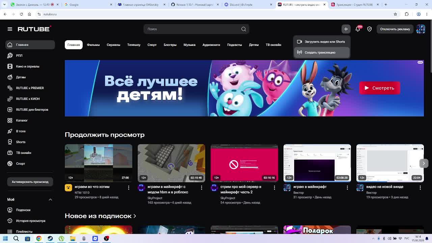This screenshot has width=432, height=243.
Task: Click browser reload button
Action: coord(21,14)
